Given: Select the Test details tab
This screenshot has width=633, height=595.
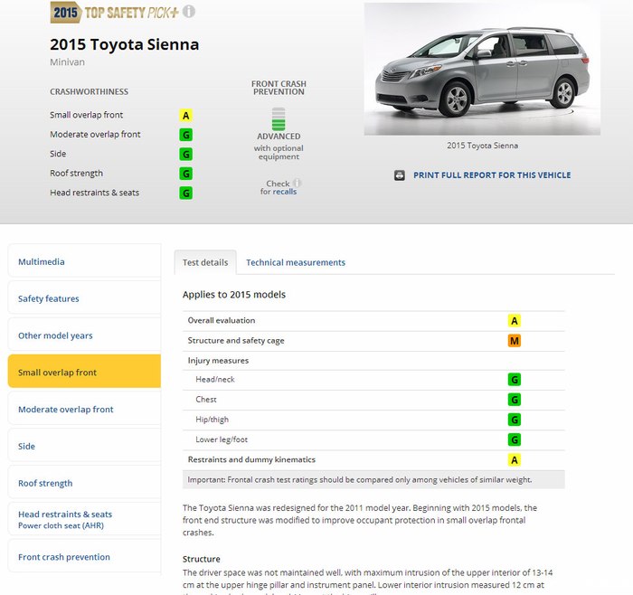Looking at the screenshot, I should point(205,262).
